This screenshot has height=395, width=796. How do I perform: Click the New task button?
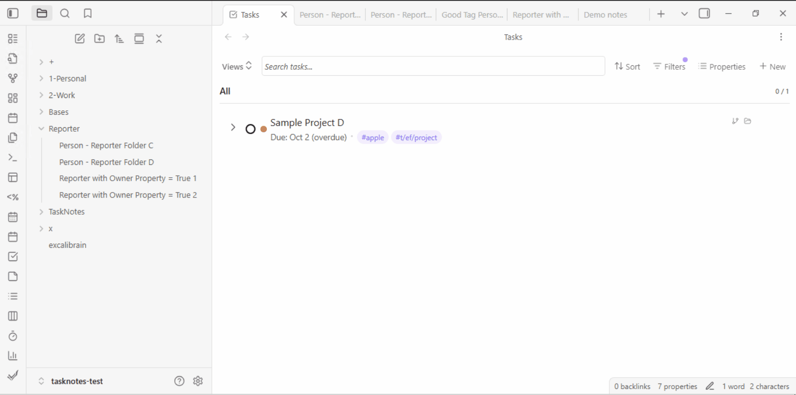pos(772,66)
